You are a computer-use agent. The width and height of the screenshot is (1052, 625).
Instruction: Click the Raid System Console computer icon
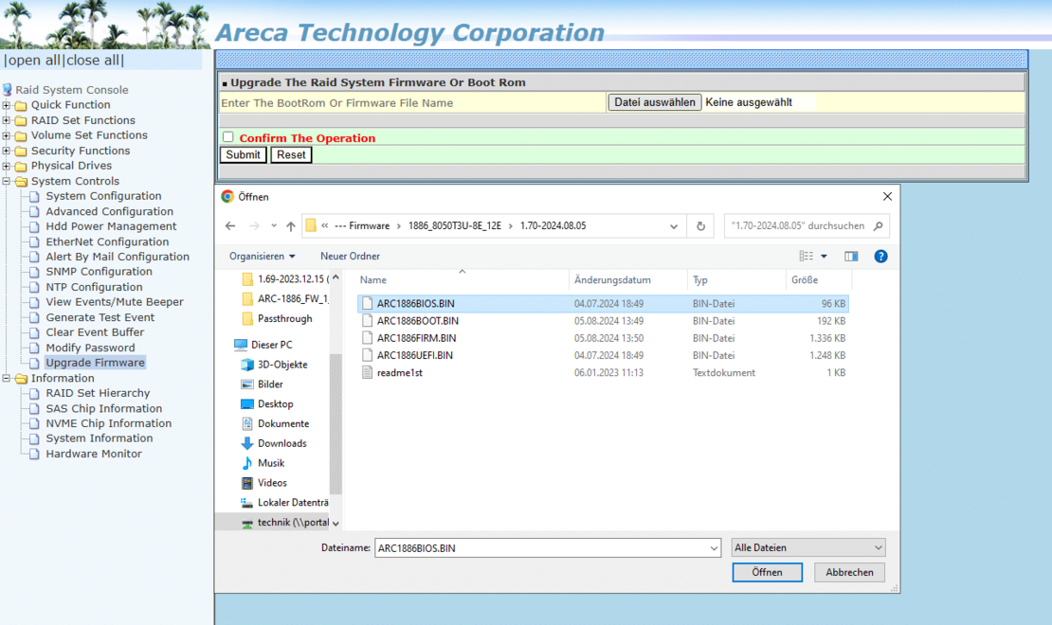[x=9, y=89]
